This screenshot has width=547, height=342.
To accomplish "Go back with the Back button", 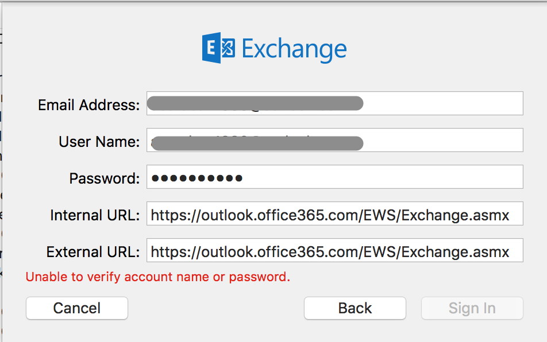I will pos(355,308).
